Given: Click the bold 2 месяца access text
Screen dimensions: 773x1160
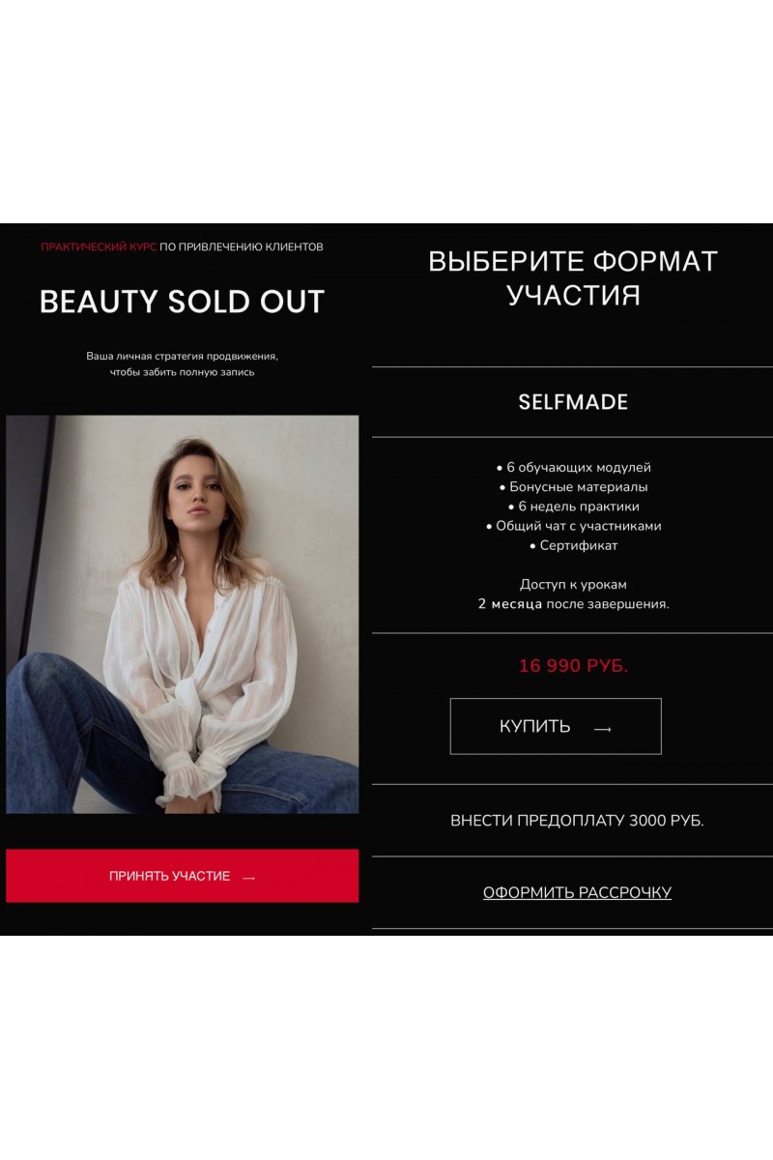Looking at the screenshot, I should pyautogui.click(x=510, y=604).
